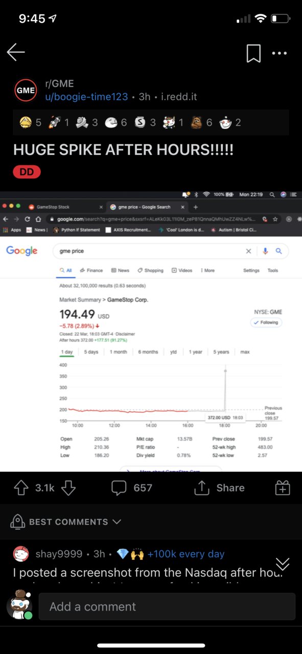Expand the BEST COMMENTS sort dropdown
The width and height of the screenshot is (302, 654).
(66, 522)
